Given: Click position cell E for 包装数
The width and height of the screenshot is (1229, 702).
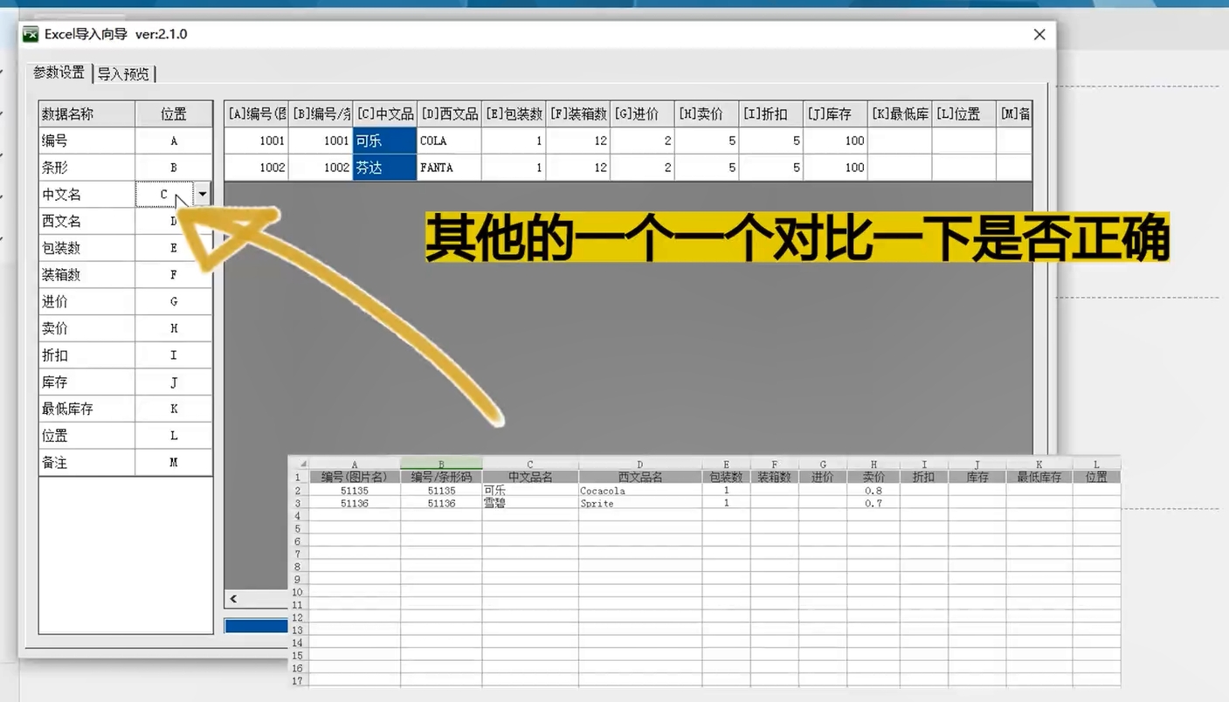Looking at the screenshot, I should coord(174,248).
